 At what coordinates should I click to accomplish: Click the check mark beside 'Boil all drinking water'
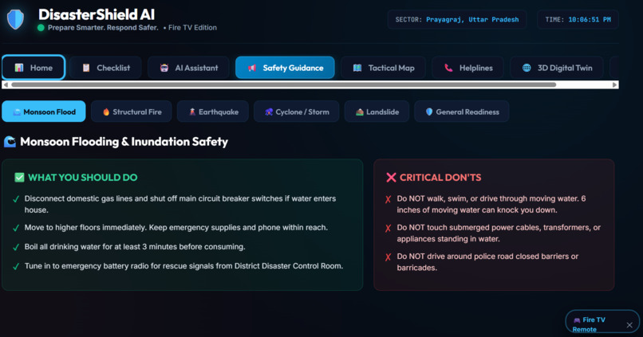coord(16,247)
